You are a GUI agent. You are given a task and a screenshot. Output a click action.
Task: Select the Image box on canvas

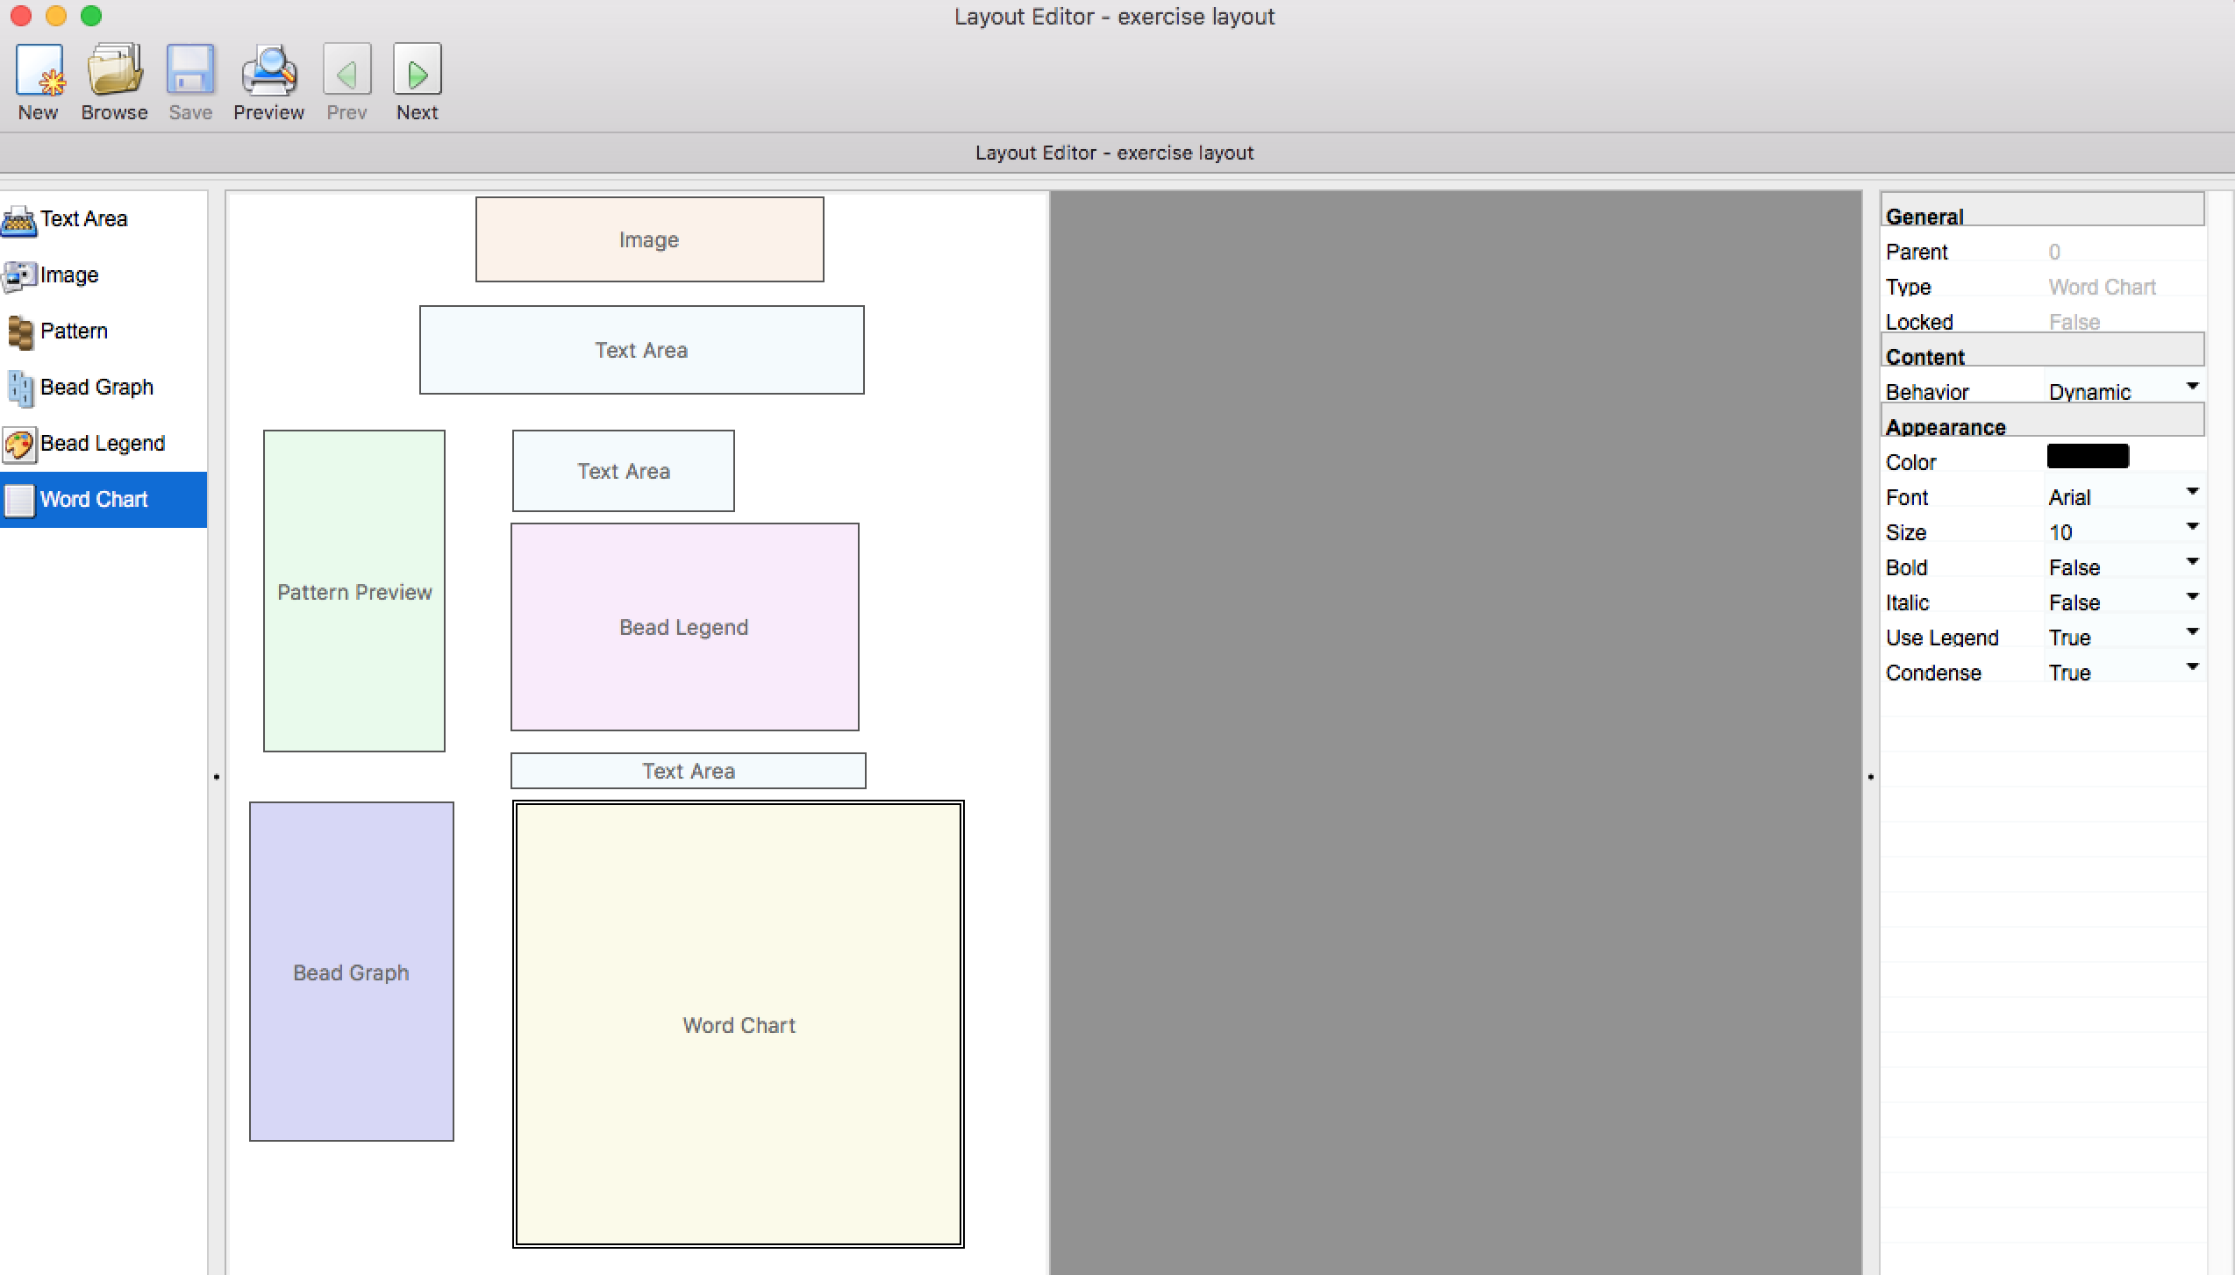tap(649, 239)
